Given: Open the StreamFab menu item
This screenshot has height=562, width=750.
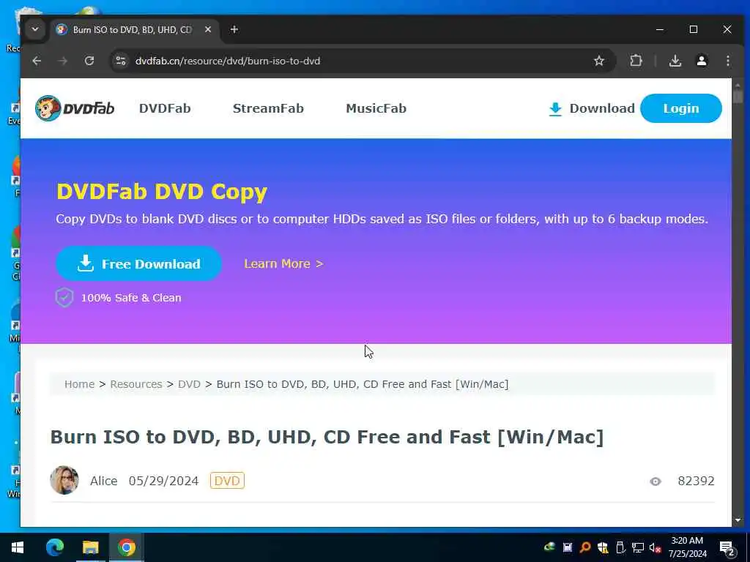Looking at the screenshot, I should point(268,108).
